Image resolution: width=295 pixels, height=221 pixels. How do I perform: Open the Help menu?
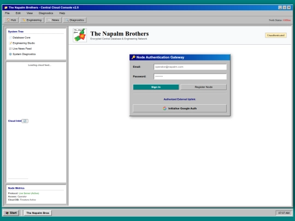(x=62, y=13)
